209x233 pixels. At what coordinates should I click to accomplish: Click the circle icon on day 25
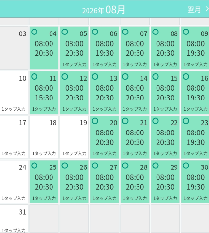pos(35,166)
